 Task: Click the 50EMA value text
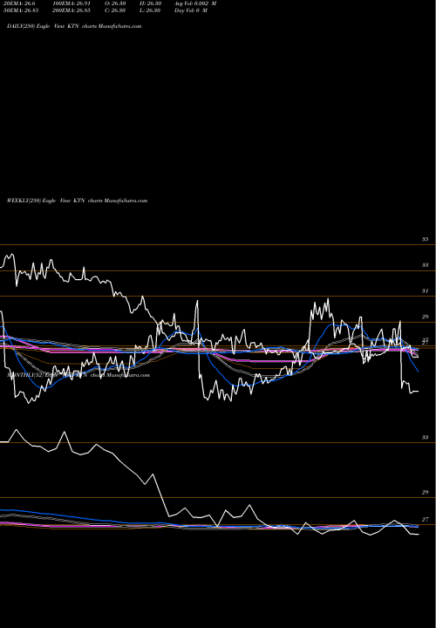[21, 10]
